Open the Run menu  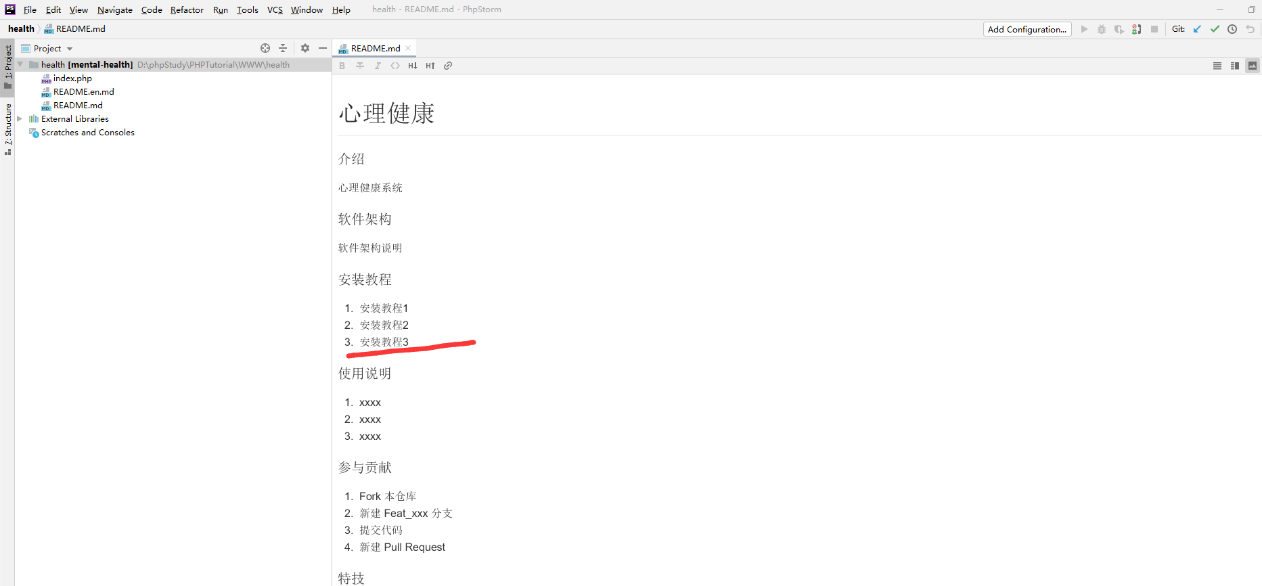point(221,9)
